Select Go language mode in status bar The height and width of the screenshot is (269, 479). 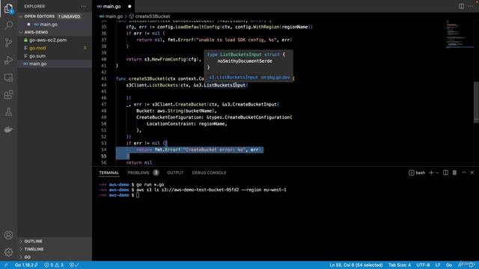[449, 265]
